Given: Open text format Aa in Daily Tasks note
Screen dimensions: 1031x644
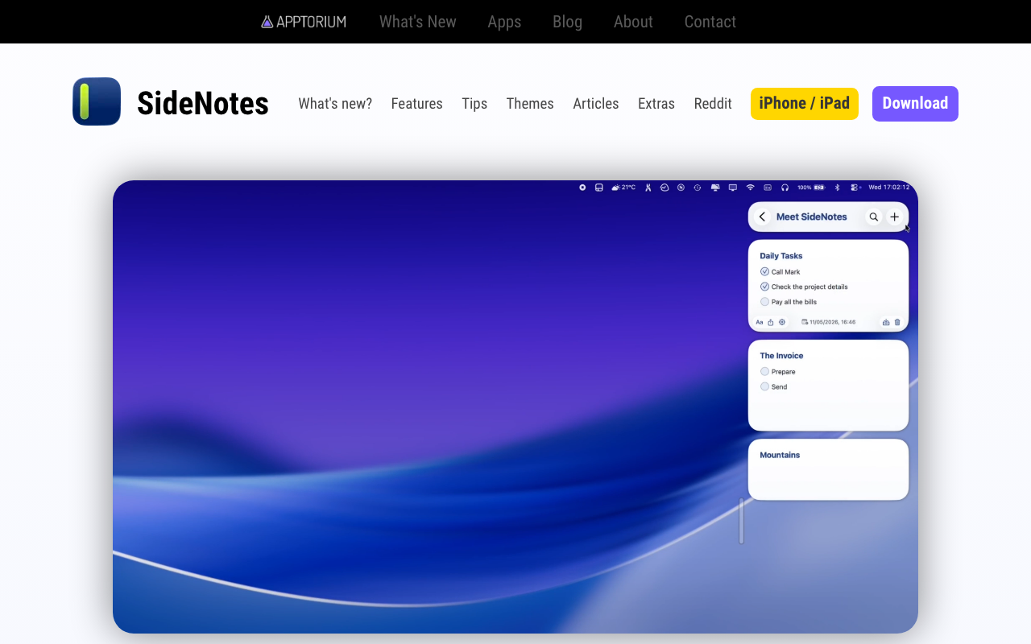Looking at the screenshot, I should (x=760, y=322).
